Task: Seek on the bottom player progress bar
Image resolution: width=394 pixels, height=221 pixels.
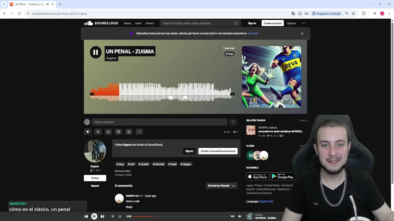Action: click(x=181, y=216)
